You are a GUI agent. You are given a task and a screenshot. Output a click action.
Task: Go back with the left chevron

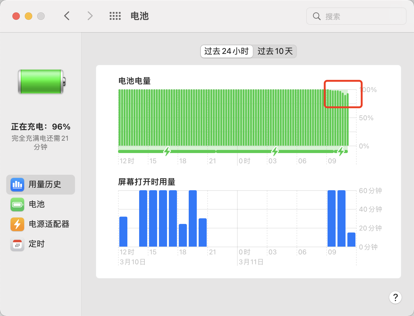click(x=67, y=16)
